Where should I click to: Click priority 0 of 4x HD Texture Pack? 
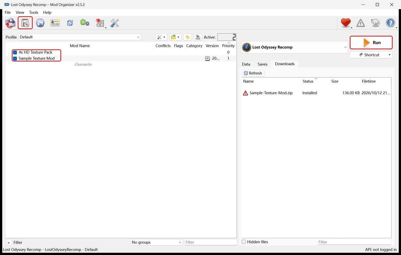coord(228,52)
